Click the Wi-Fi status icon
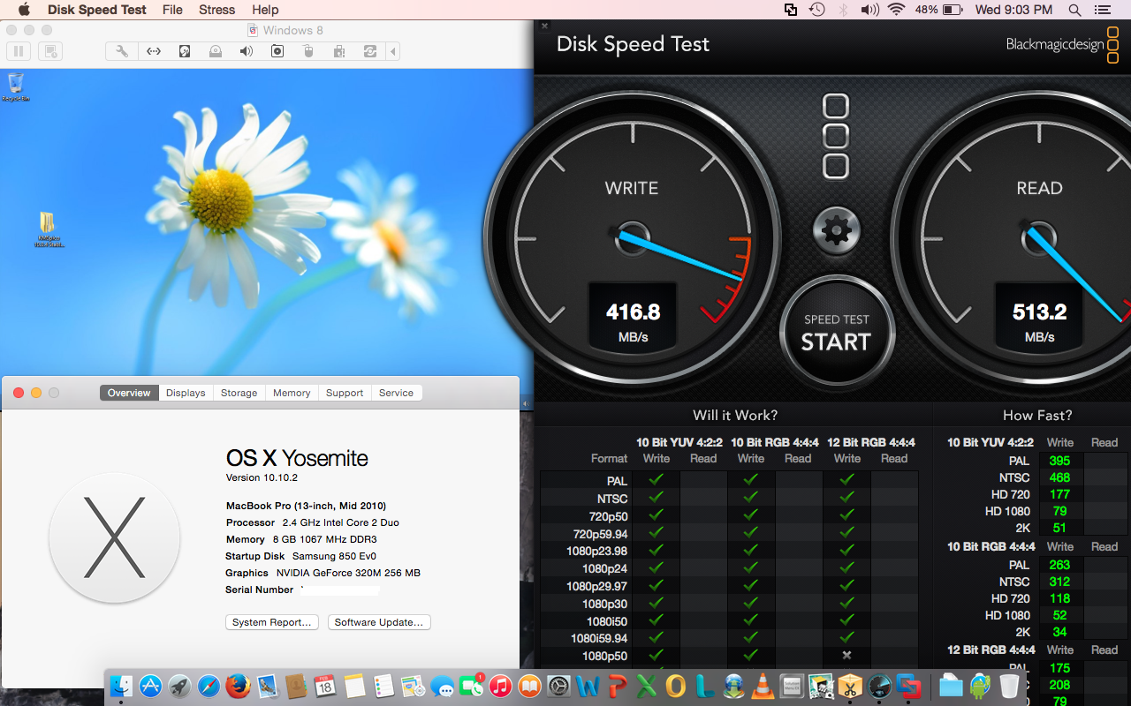Viewport: 1131px width, 706px height. click(x=897, y=10)
